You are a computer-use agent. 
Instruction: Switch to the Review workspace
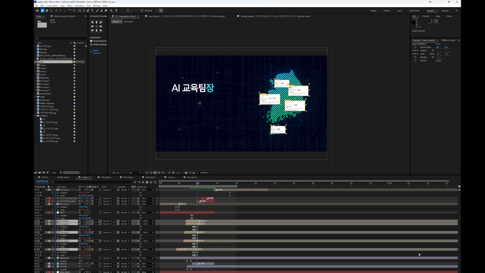[387, 11]
